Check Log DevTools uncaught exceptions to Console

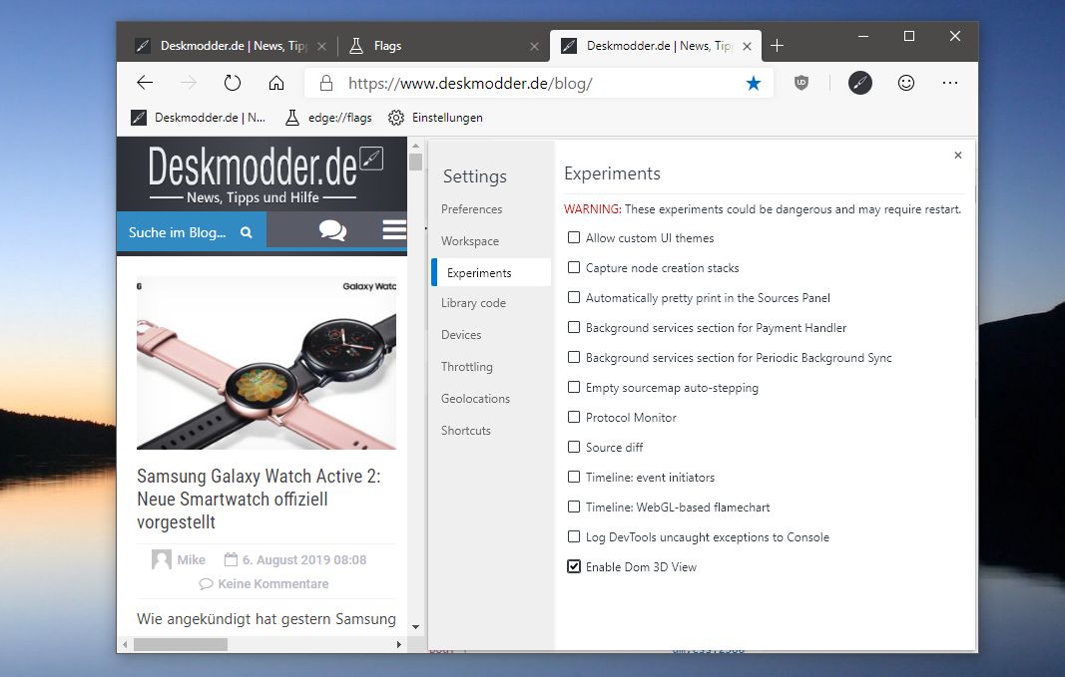pyautogui.click(x=574, y=535)
